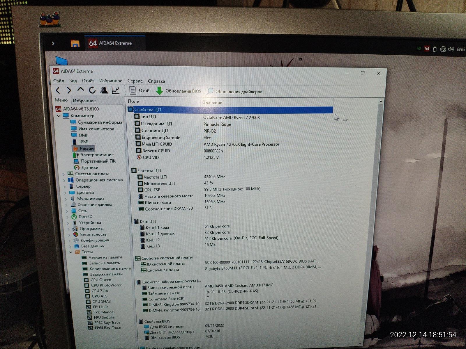Select the IPMI tree item
The width and height of the screenshot is (466, 349).
point(80,142)
